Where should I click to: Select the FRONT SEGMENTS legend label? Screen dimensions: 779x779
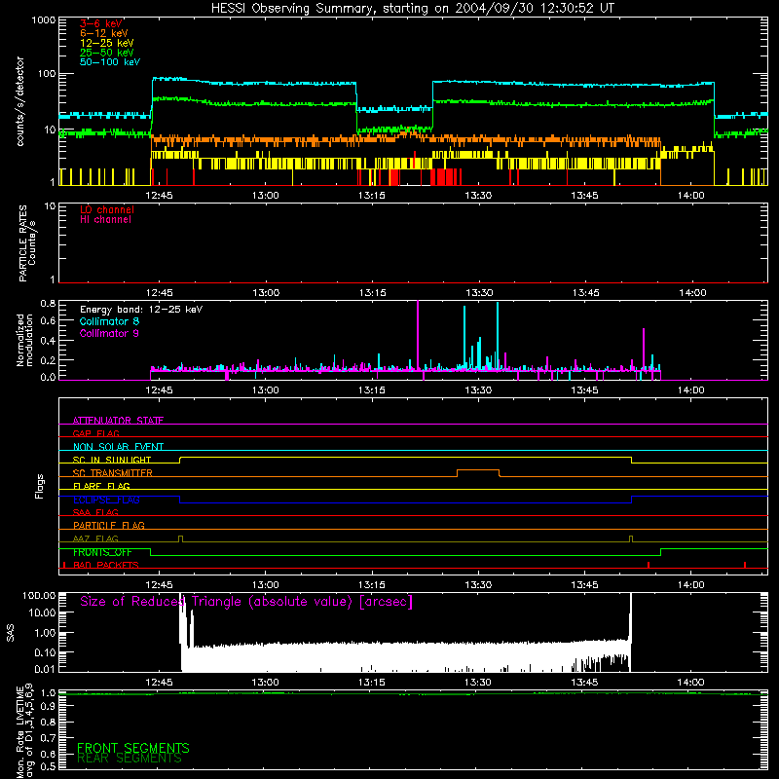click(x=133, y=748)
